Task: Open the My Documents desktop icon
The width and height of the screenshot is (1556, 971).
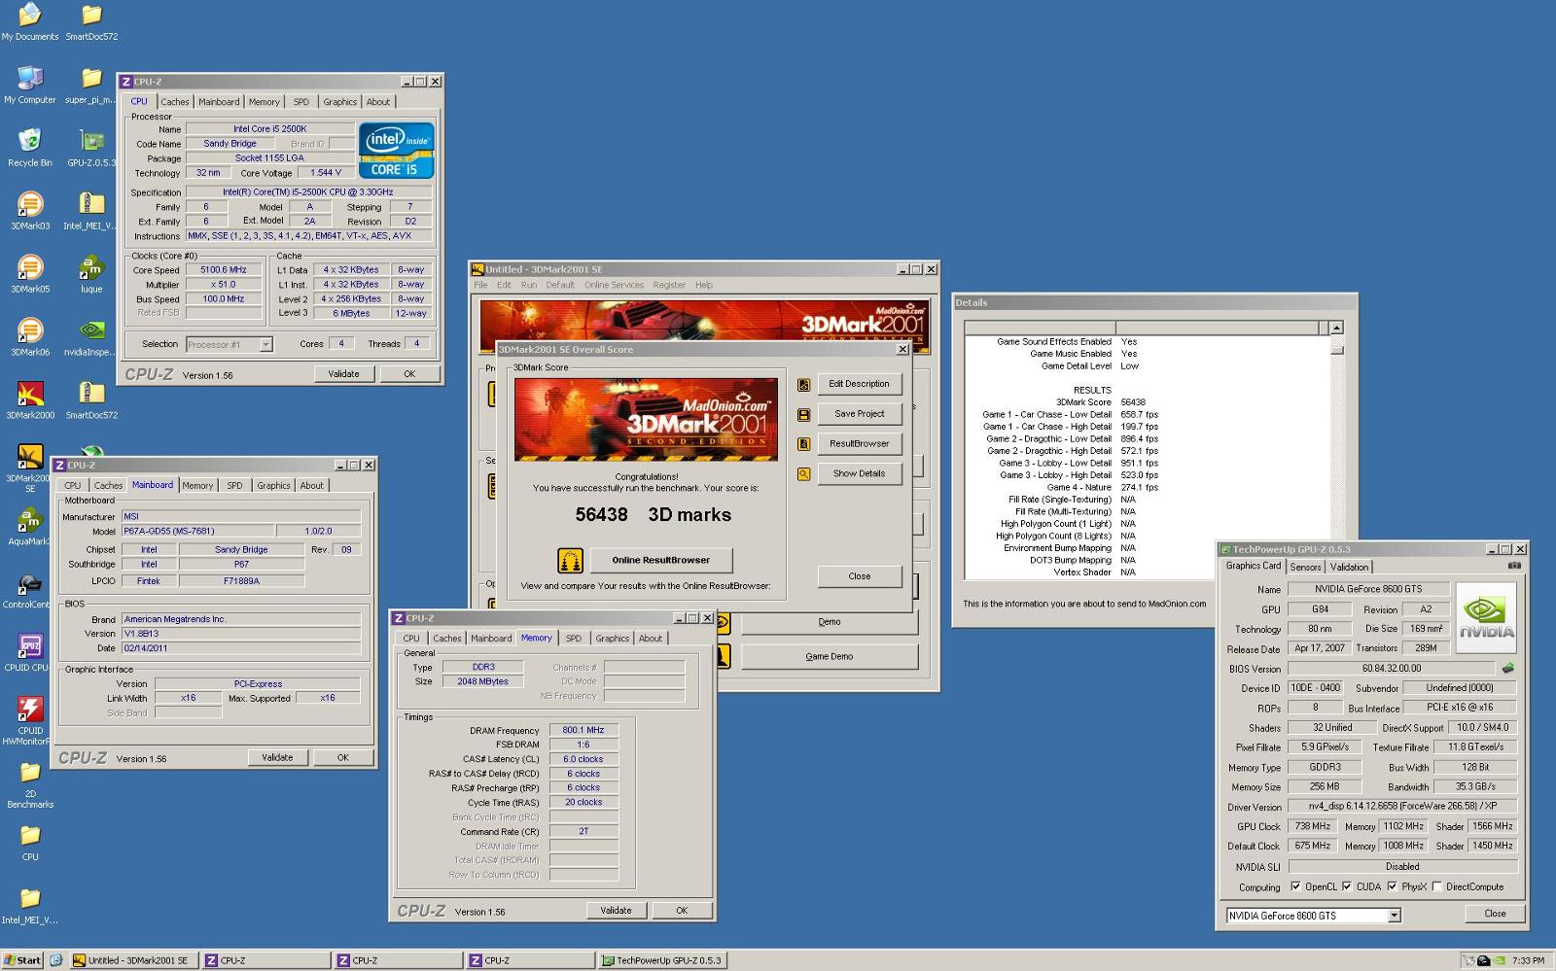Action: pos(30,21)
